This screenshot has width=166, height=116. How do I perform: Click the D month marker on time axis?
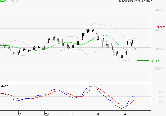(x=20, y=114)
